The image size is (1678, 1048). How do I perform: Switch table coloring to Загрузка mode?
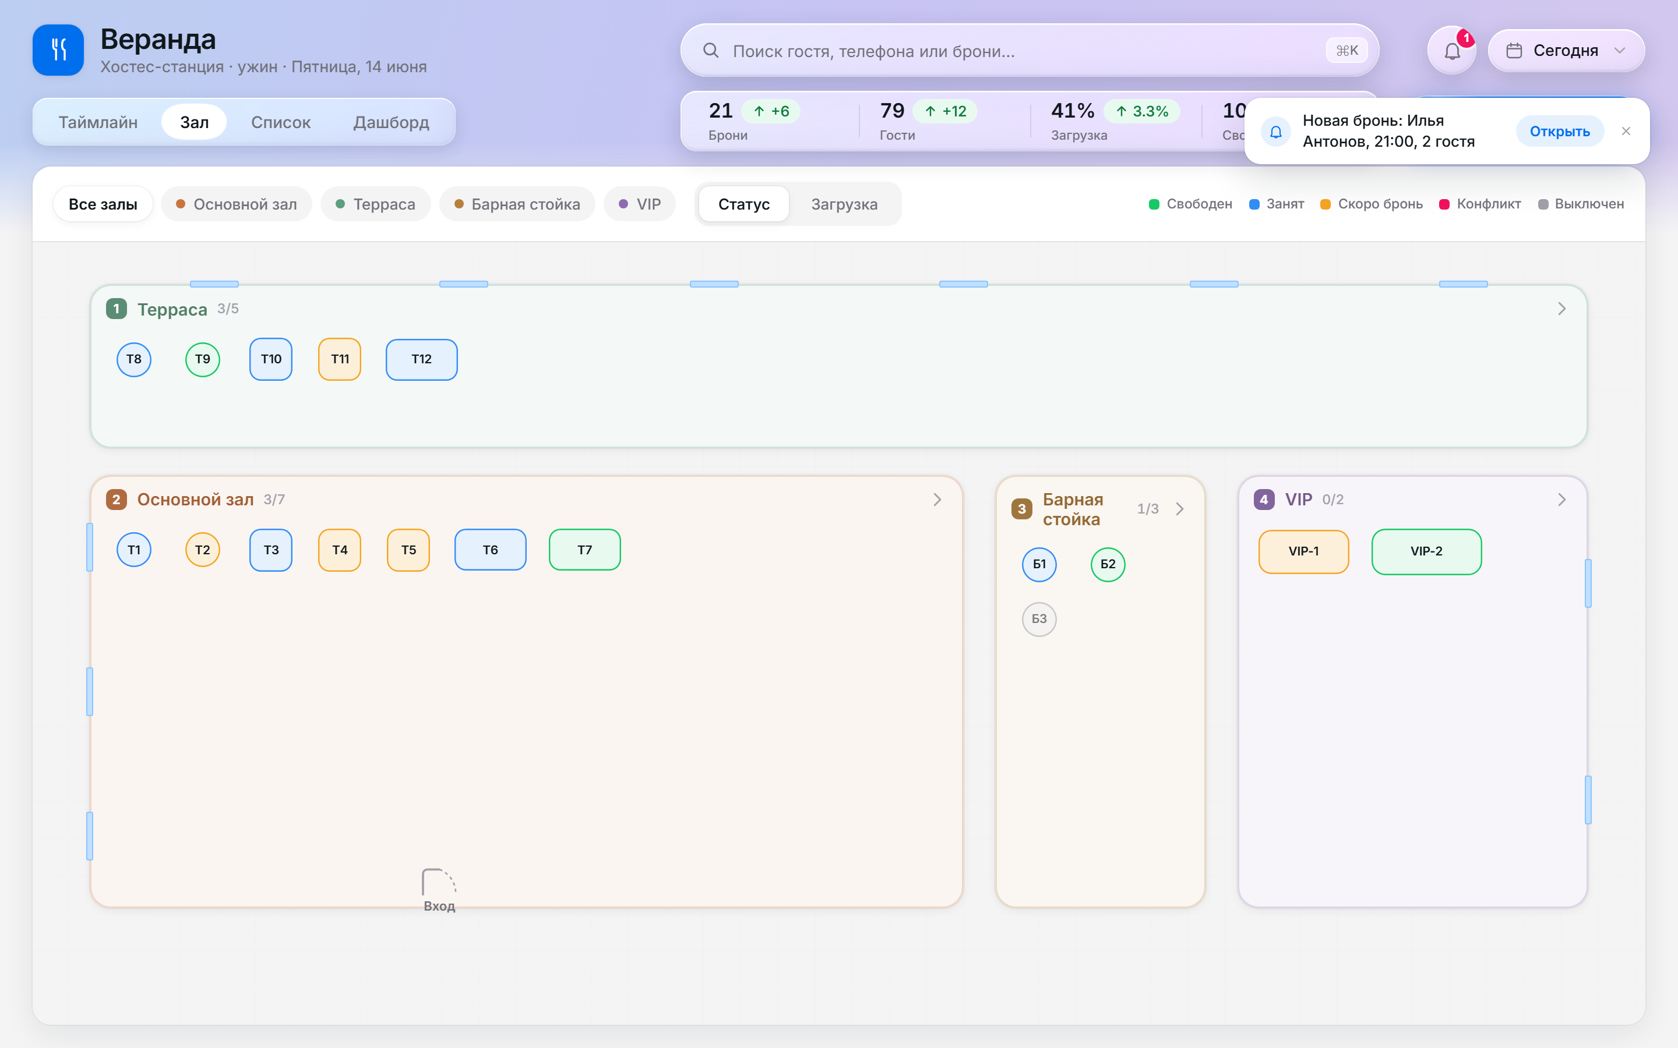pos(845,204)
